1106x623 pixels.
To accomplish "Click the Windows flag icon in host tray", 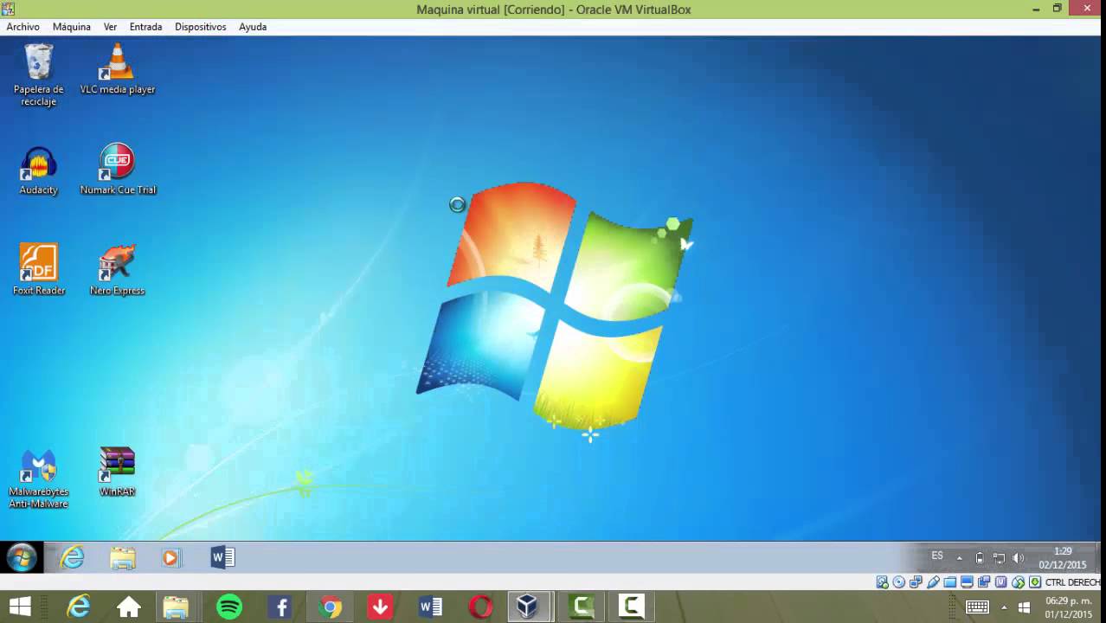I will 1025,607.
